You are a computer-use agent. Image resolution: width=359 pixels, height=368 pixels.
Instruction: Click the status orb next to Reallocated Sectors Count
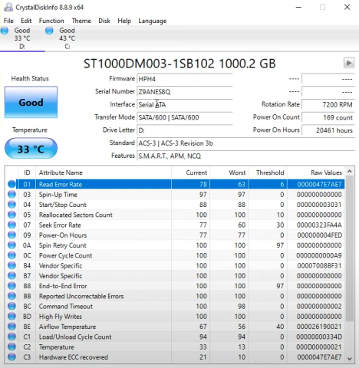point(12,215)
